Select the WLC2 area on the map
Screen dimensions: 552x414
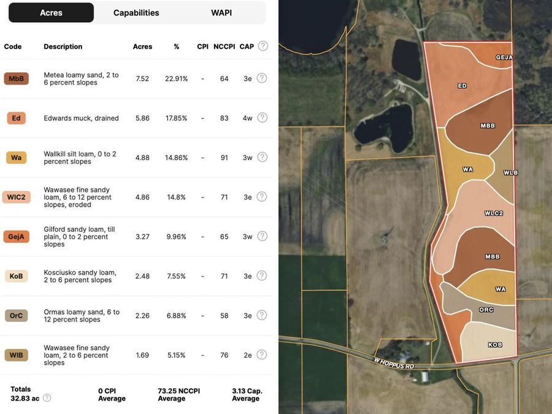tap(494, 213)
